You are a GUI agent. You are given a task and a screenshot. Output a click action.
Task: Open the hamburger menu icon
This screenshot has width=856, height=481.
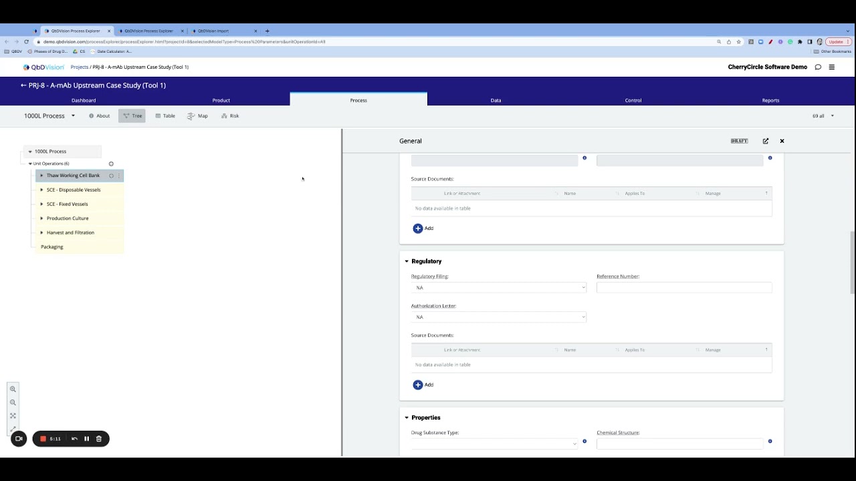pyautogui.click(x=832, y=67)
